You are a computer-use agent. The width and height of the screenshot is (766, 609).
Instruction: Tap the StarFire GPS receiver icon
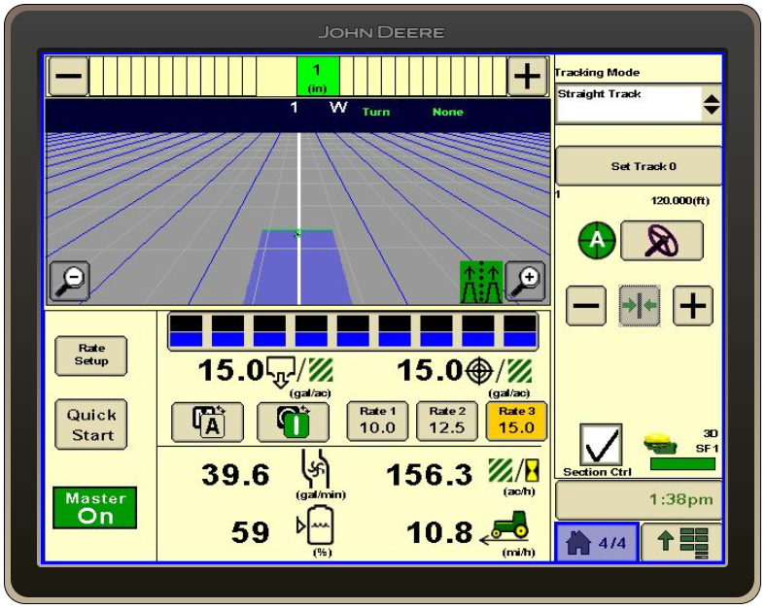click(660, 444)
